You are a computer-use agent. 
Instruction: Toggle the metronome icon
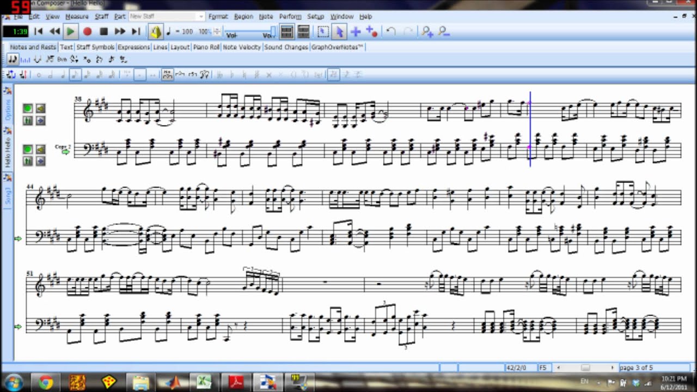[x=156, y=32]
